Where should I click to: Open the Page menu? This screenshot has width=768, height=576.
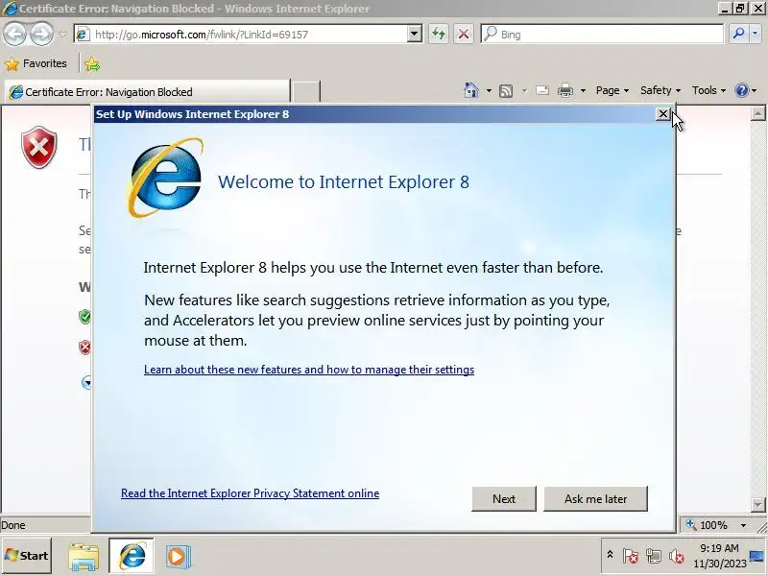(x=612, y=90)
